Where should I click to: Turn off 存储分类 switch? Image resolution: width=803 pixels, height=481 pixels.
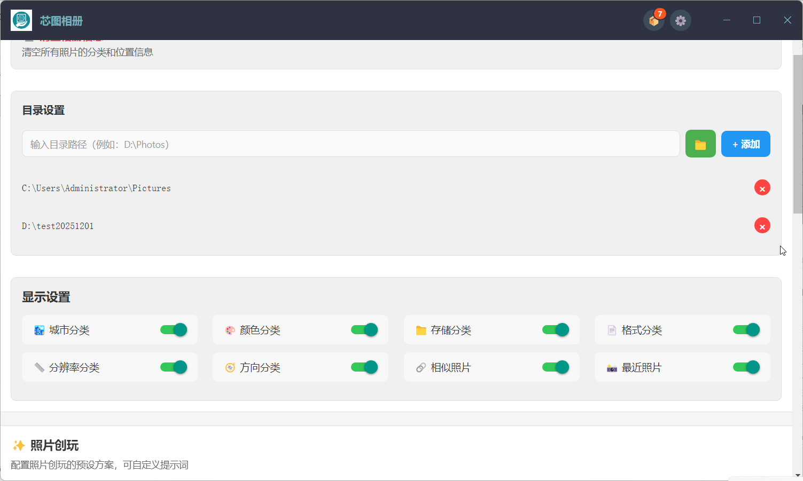coord(556,330)
